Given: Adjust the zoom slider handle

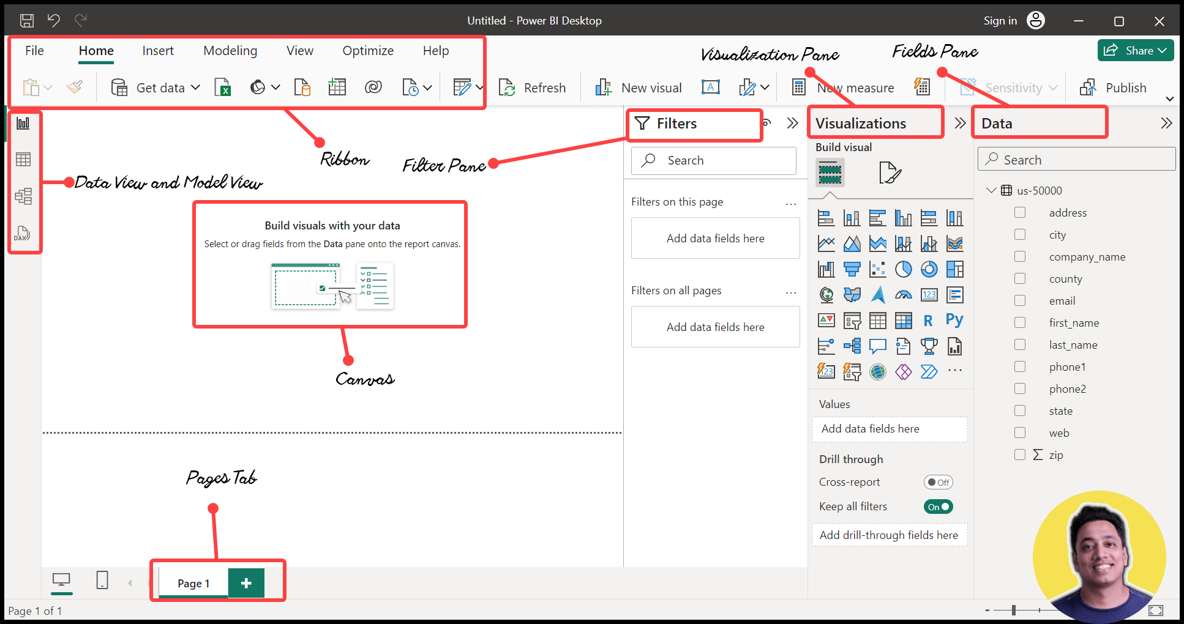Looking at the screenshot, I should coord(1014,610).
